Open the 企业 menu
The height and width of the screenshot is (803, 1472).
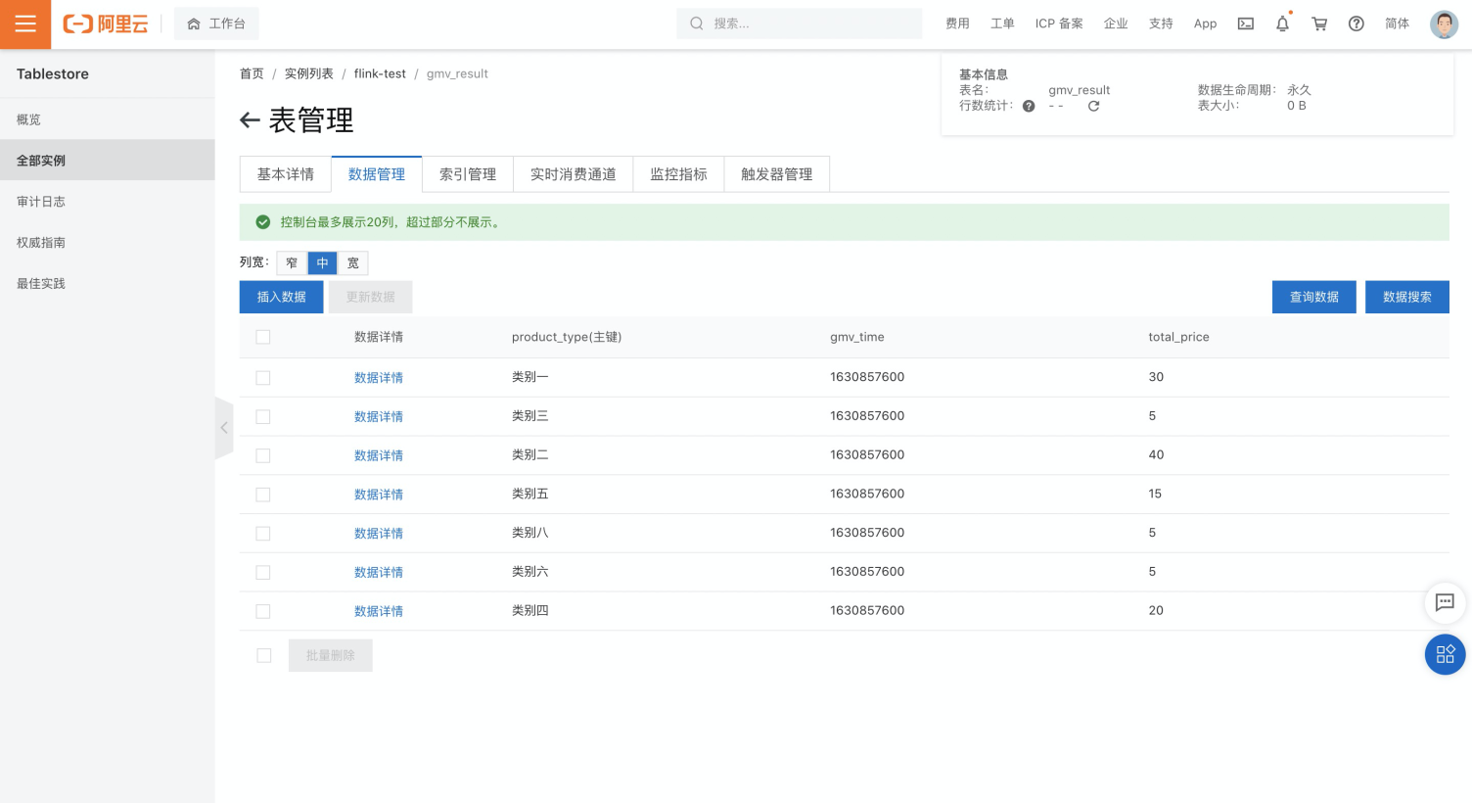(1116, 24)
